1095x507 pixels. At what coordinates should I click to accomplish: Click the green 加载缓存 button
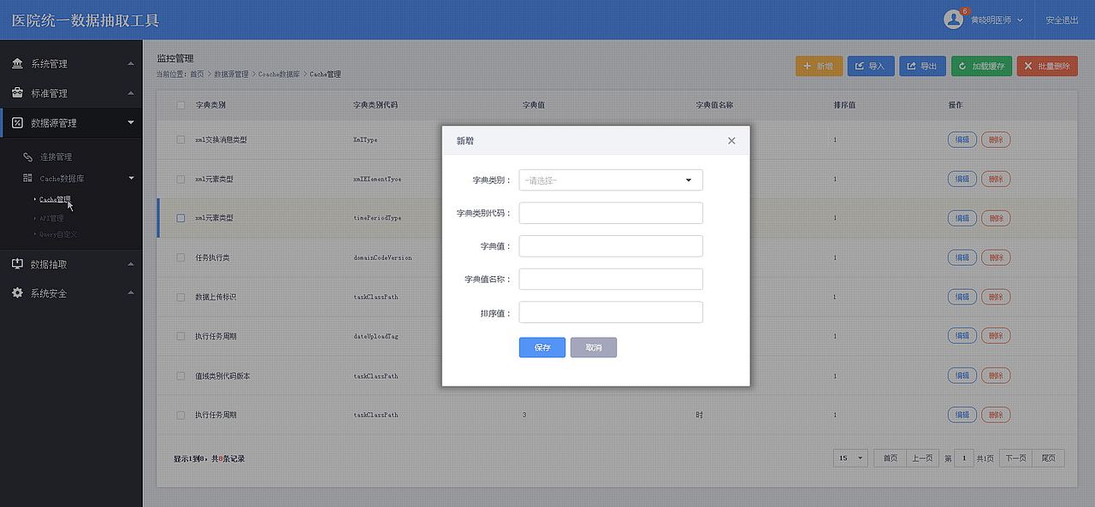tap(982, 66)
